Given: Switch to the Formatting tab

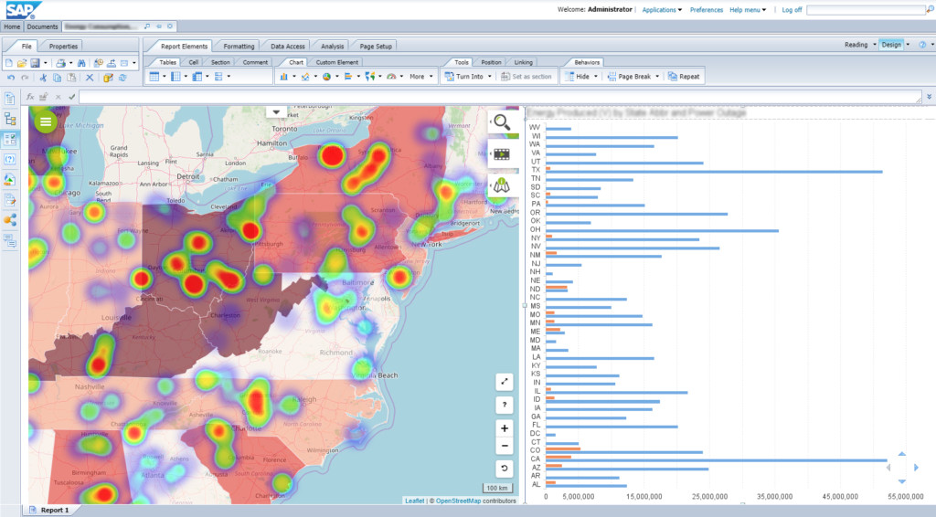Looking at the screenshot, I should (239, 46).
